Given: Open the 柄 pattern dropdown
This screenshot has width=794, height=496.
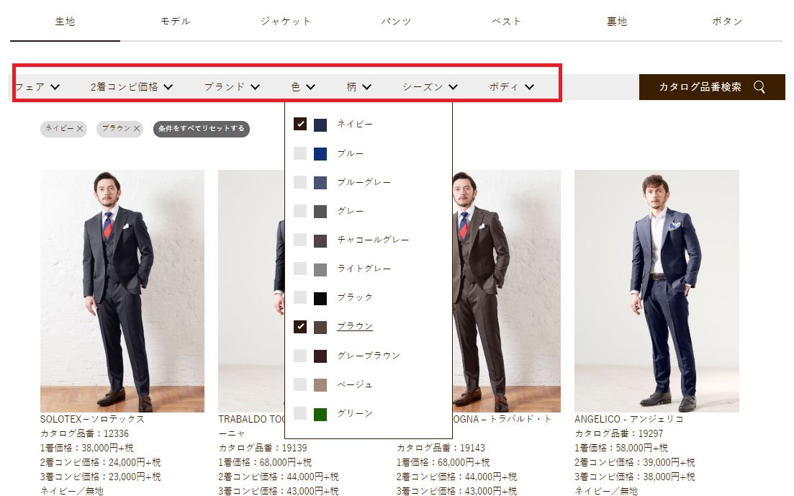Looking at the screenshot, I should 358,87.
